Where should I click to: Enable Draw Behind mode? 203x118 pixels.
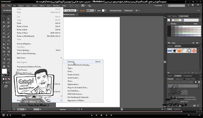pyautogui.click(x=6, y=83)
